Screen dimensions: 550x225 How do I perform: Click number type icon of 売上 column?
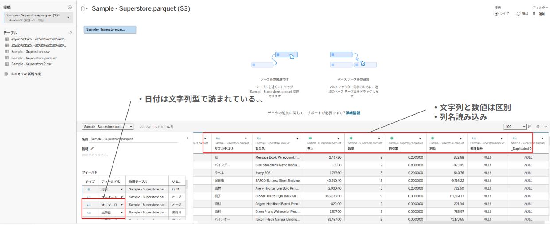310,138
